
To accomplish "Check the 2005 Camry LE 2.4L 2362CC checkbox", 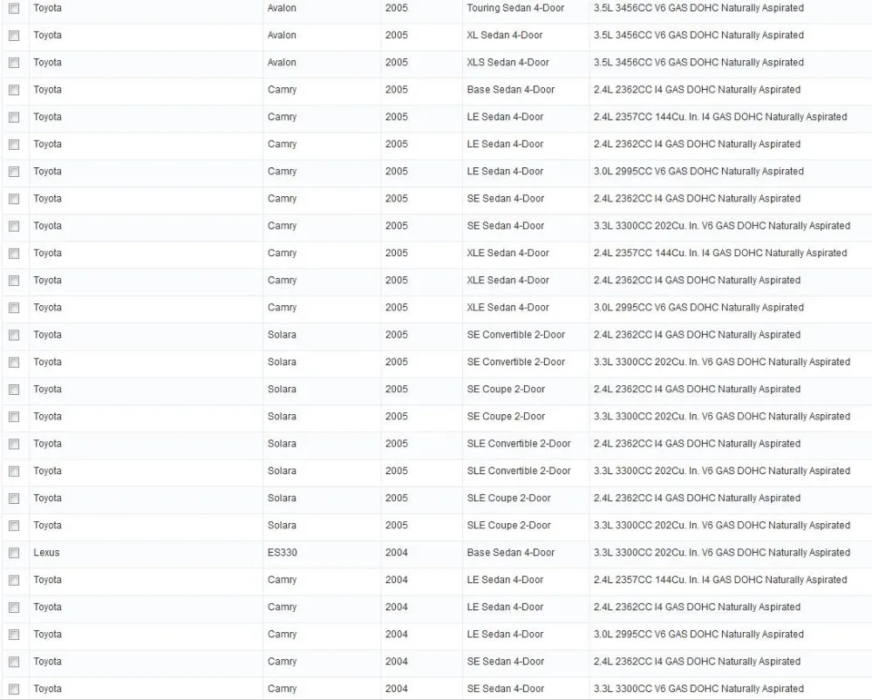I will click(14, 145).
